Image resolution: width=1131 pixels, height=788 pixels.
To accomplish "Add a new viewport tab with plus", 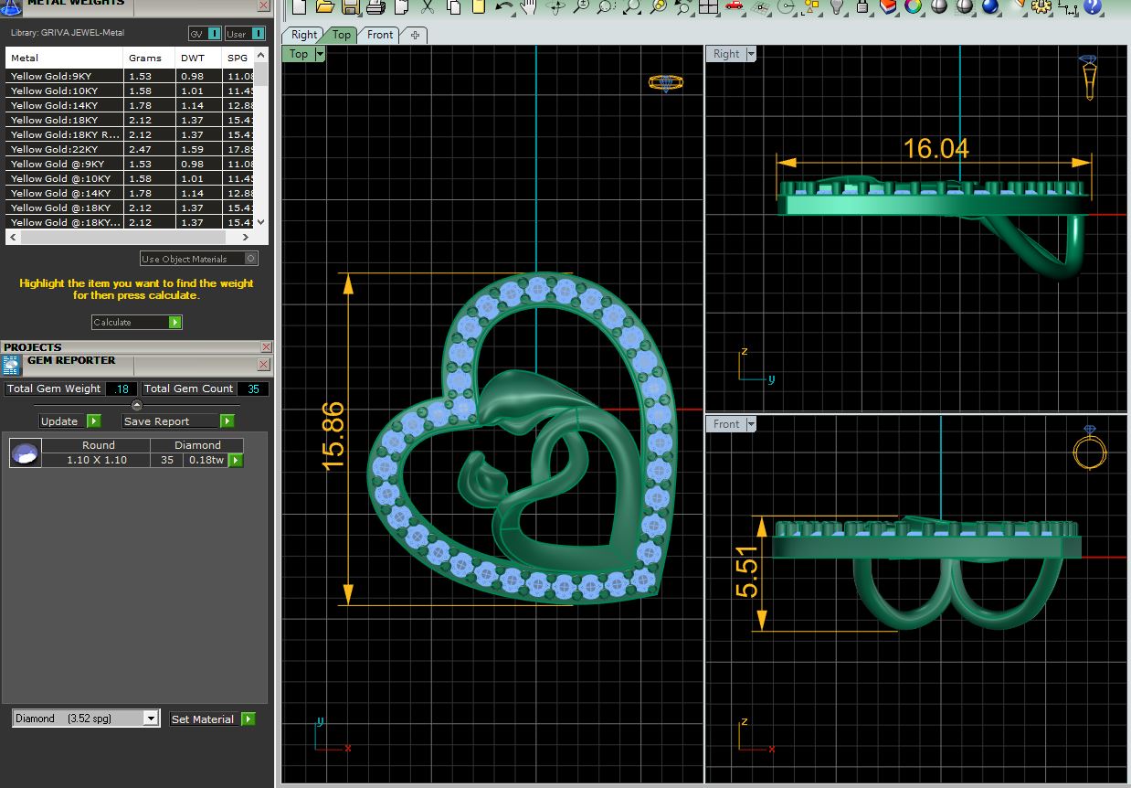I will tap(415, 35).
